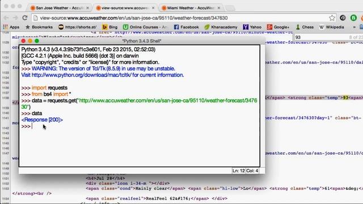
Task: Bookmark this page with the star icon
Action: (x=332, y=18)
